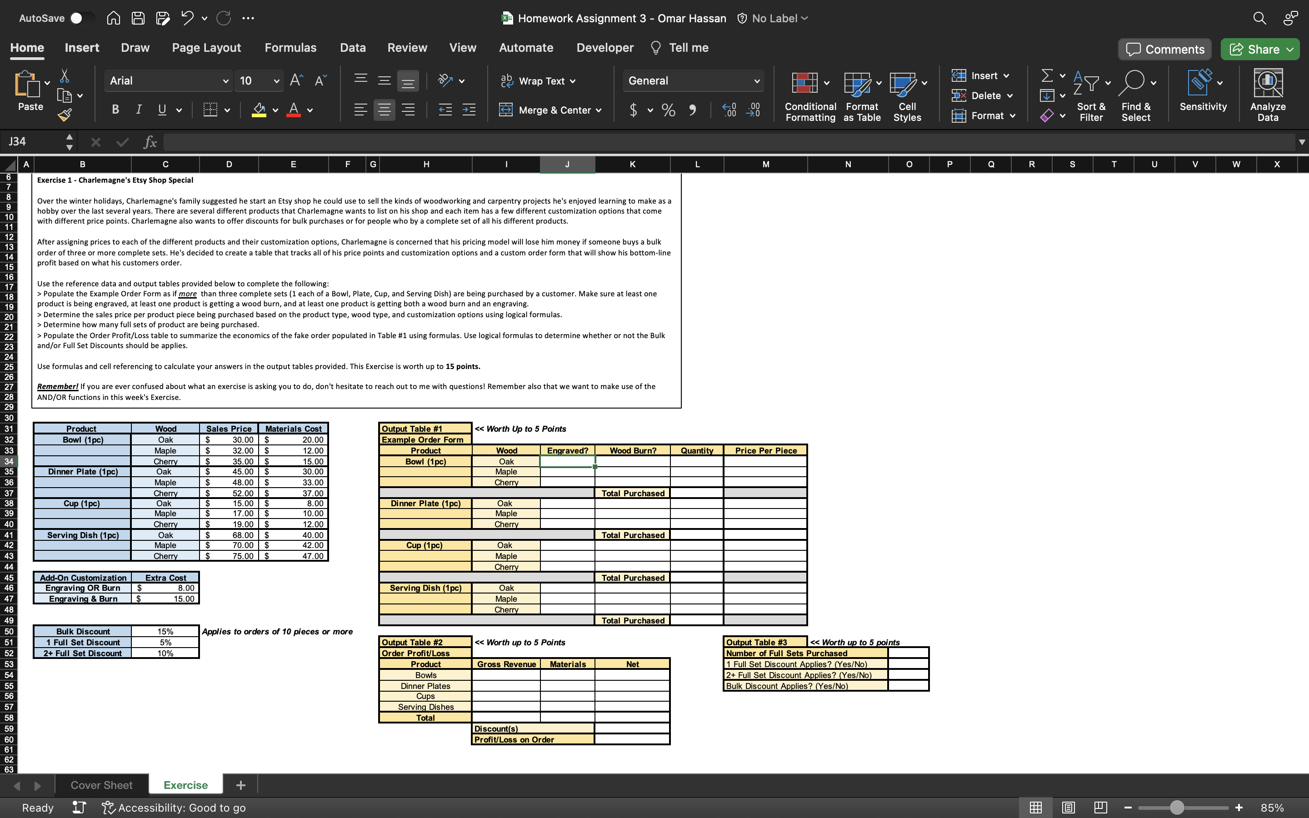Open the Cover Sheet tab
1309x818 pixels.
[101, 784]
